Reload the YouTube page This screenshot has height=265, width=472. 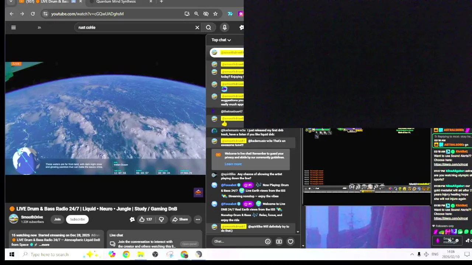coord(33,14)
